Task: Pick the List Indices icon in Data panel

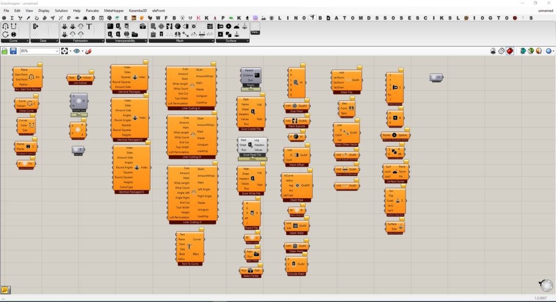Action: [x=35, y=26]
